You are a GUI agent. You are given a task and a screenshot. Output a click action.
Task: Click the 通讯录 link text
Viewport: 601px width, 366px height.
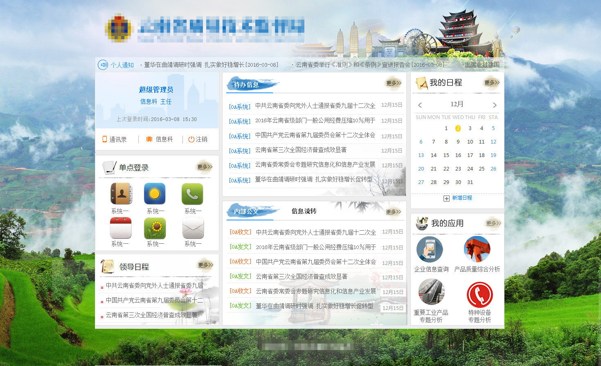(118, 139)
